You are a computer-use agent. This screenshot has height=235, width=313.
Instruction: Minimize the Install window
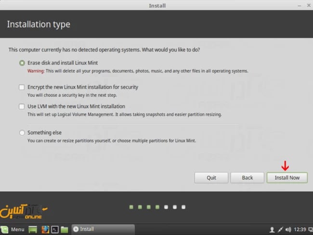(x=300, y=6)
